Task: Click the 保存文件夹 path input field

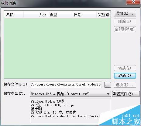Action: pyautogui.click(x=66, y=85)
